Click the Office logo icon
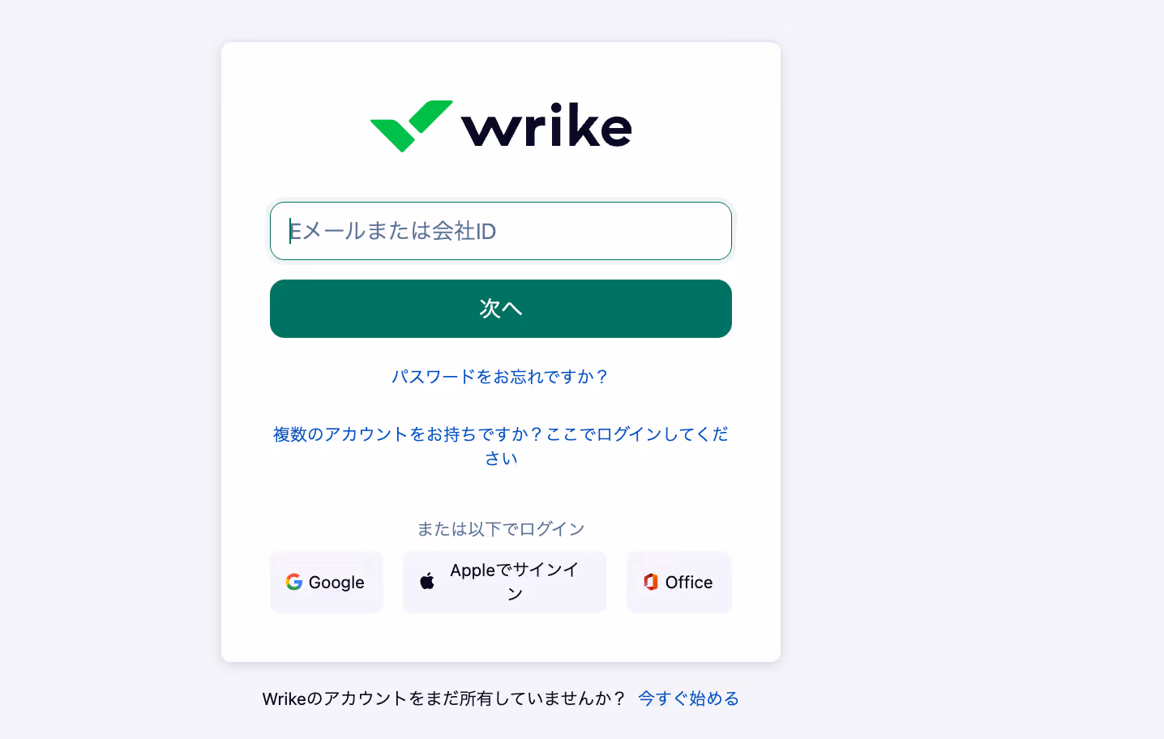The height and width of the screenshot is (739, 1164). click(651, 582)
